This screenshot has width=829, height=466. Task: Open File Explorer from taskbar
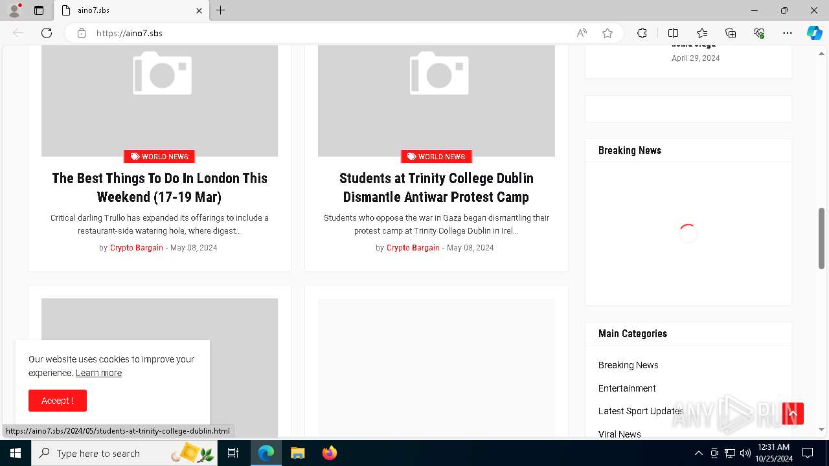point(297,453)
